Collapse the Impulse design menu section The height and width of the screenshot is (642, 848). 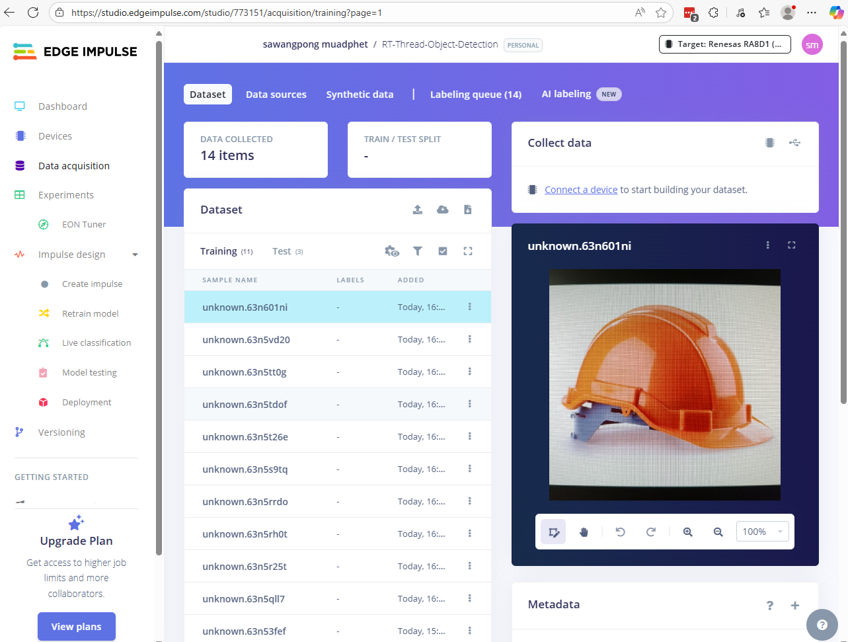135,255
